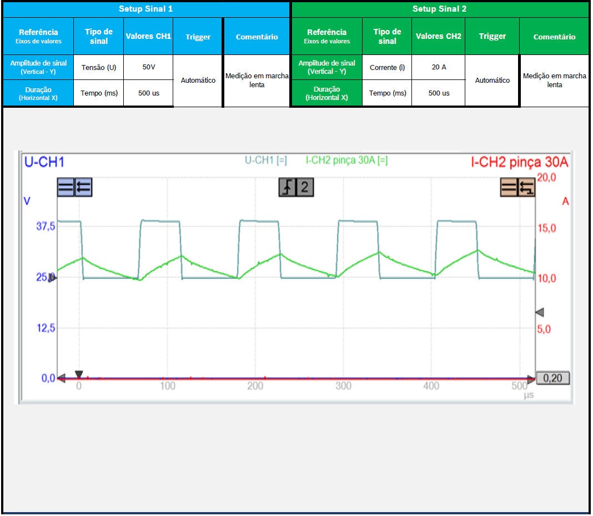
Task: Click the blue U-CH1 channel title
Action: click(x=44, y=162)
